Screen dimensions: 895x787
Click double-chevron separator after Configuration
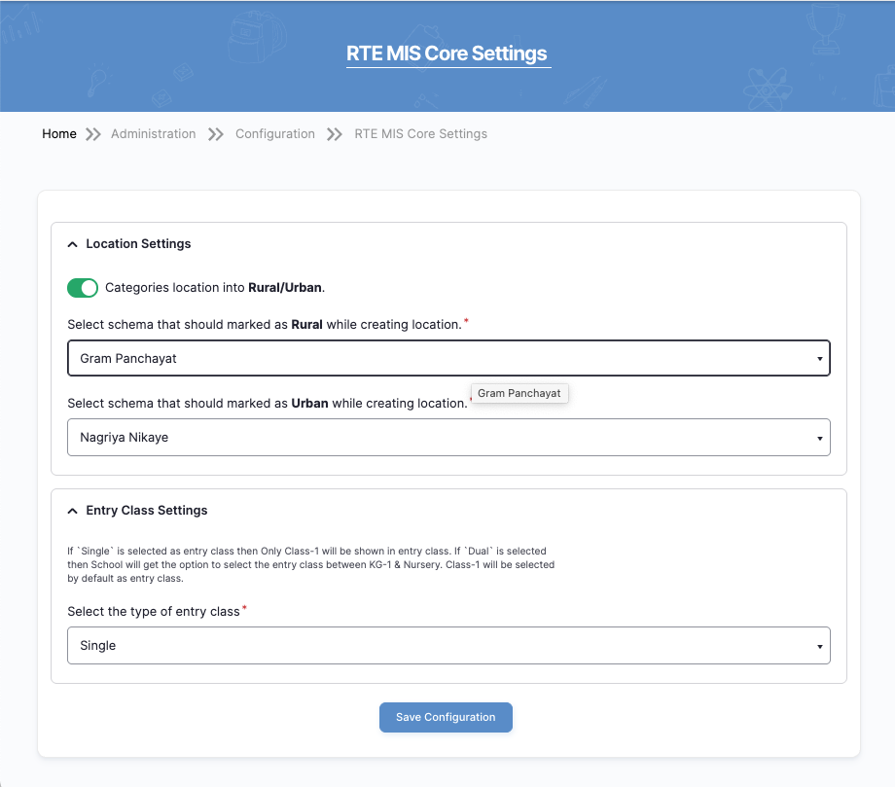pos(335,134)
